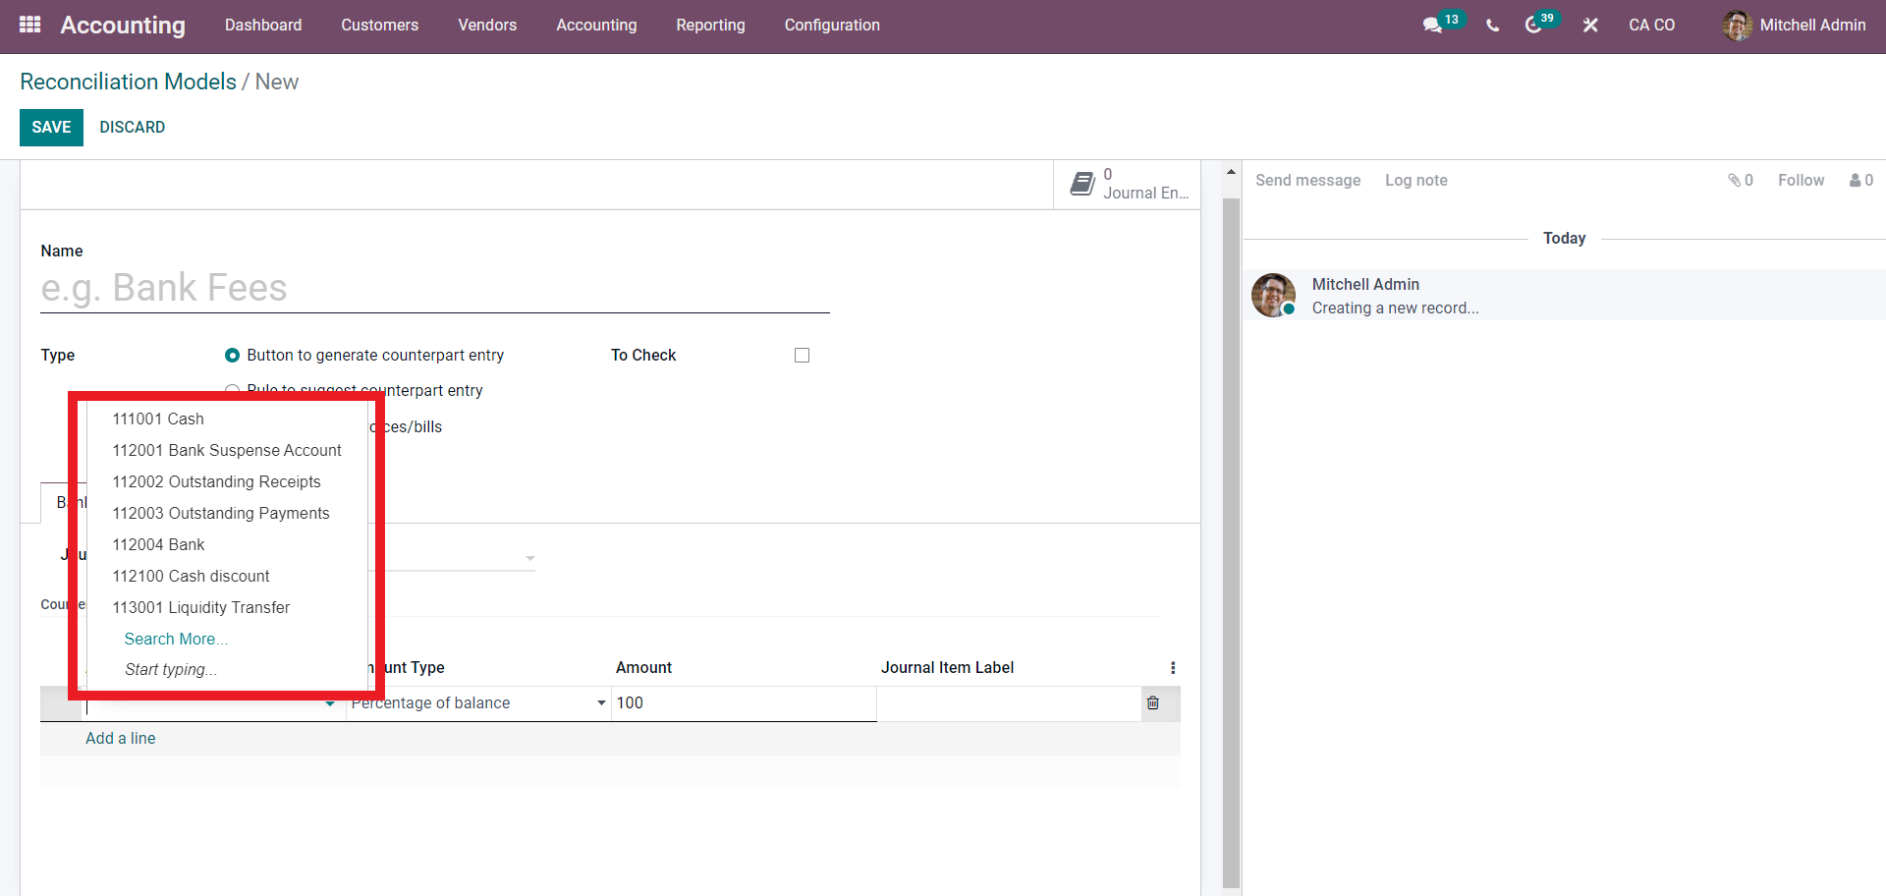This screenshot has height=896, width=1886.
Task: Open the Configuration menu
Action: [x=831, y=26]
